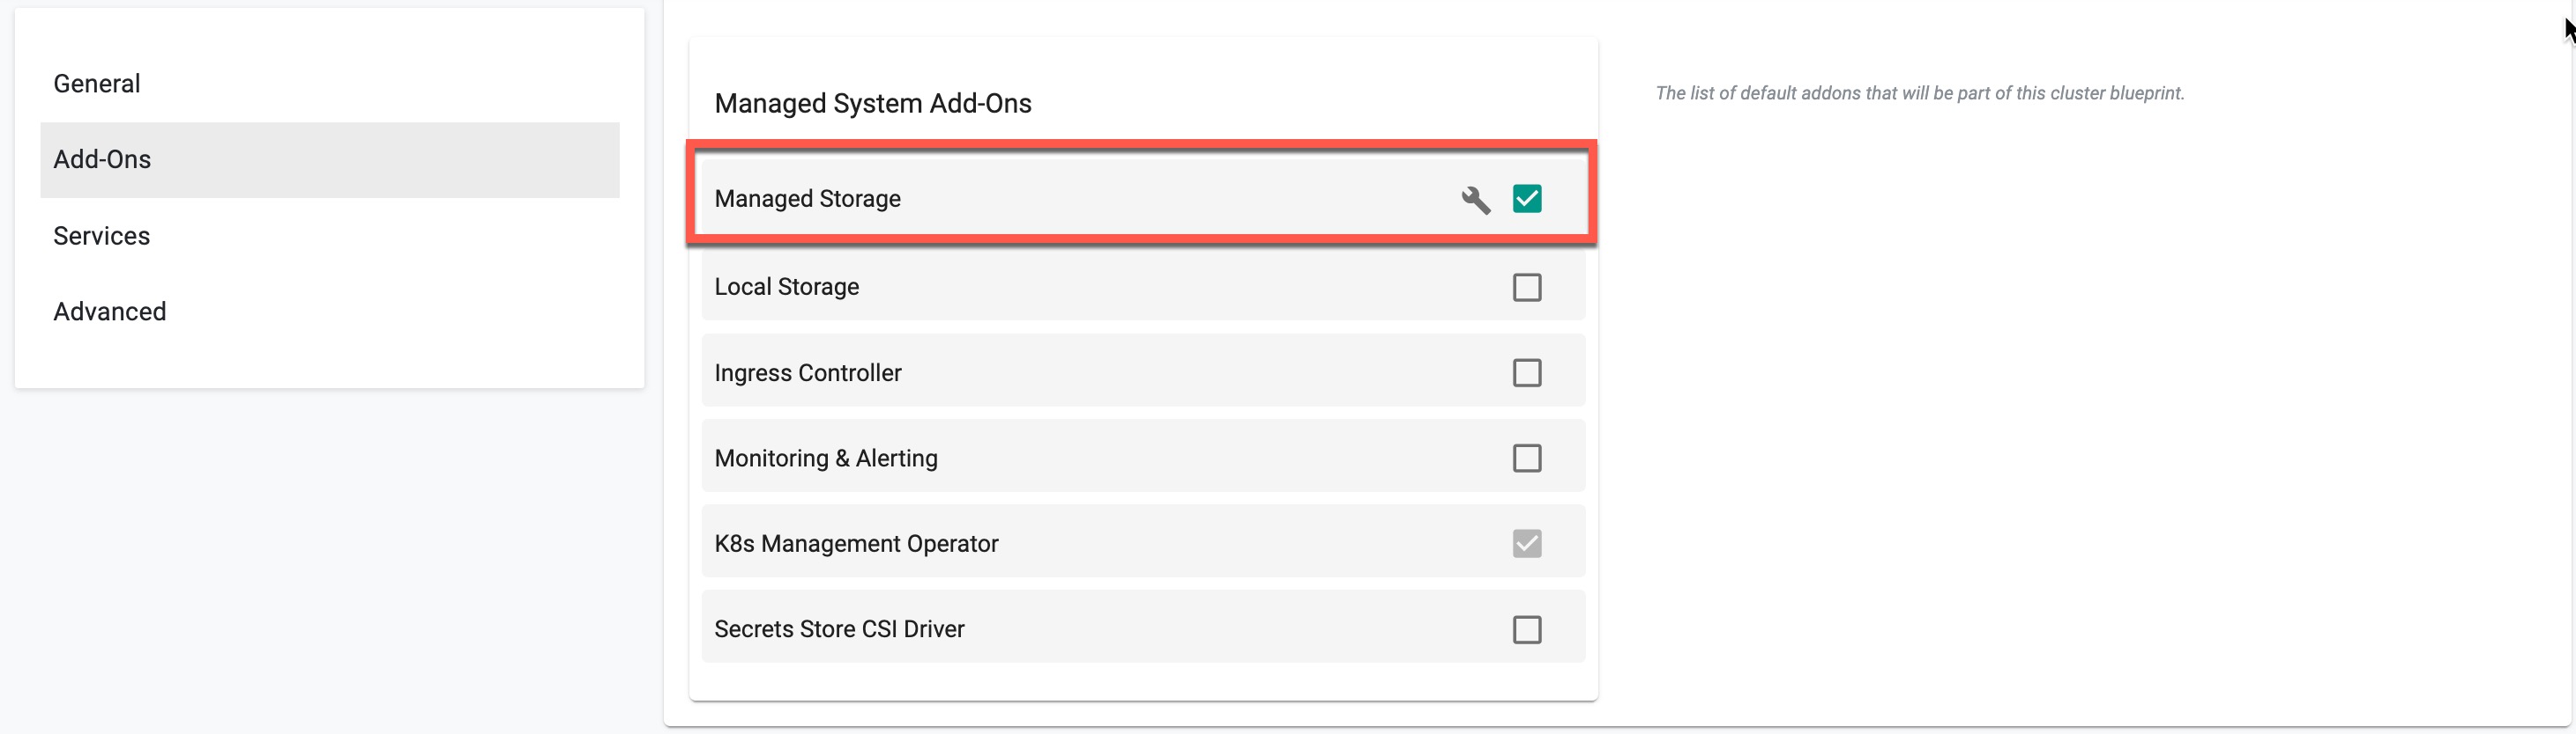Click the default addons description text
2576x734 pixels.
pyautogui.click(x=1919, y=94)
